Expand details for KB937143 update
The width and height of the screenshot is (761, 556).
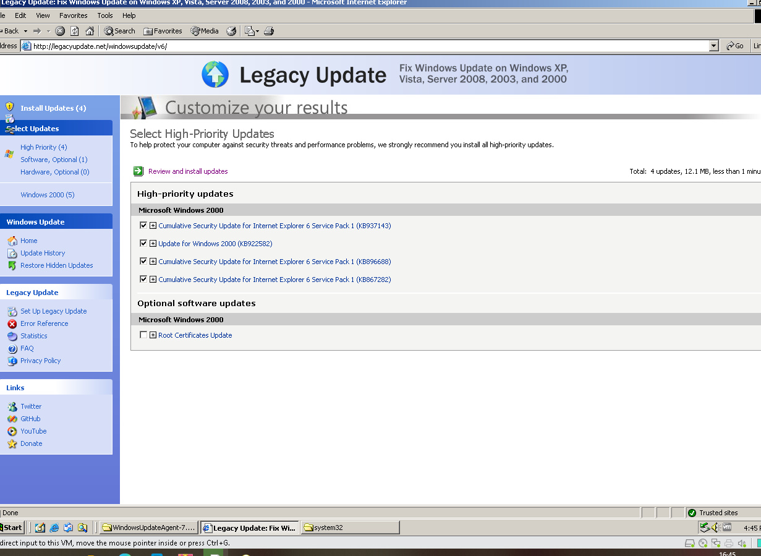point(153,226)
